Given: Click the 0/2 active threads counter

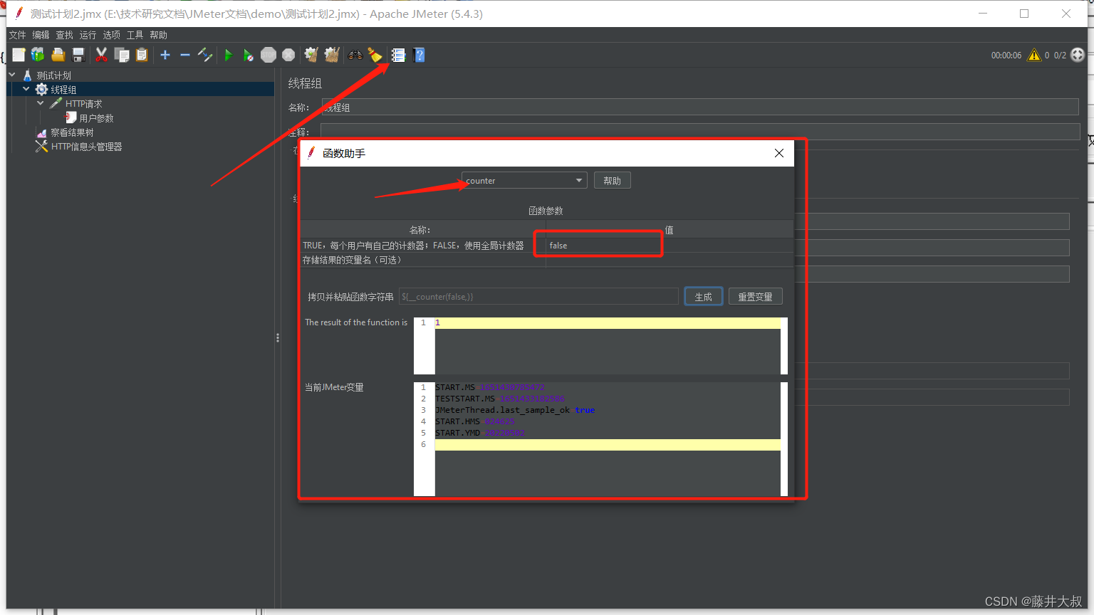Looking at the screenshot, I should [1060, 55].
